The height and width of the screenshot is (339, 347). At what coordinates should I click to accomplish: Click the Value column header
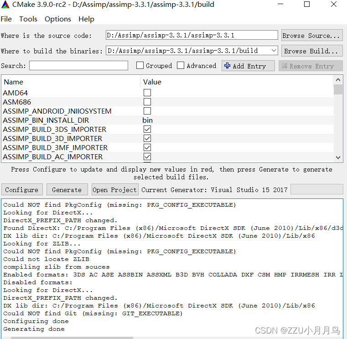(152, 82)
